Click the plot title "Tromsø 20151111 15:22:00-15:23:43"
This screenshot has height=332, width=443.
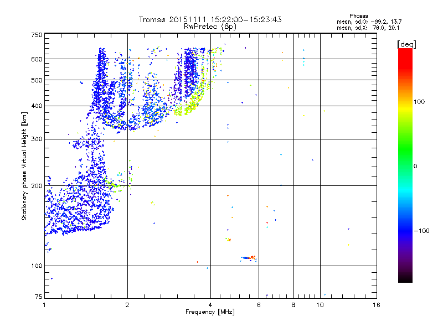pos(210,19)
